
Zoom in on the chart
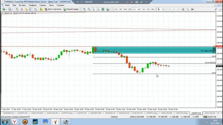(x=84, y=9)
